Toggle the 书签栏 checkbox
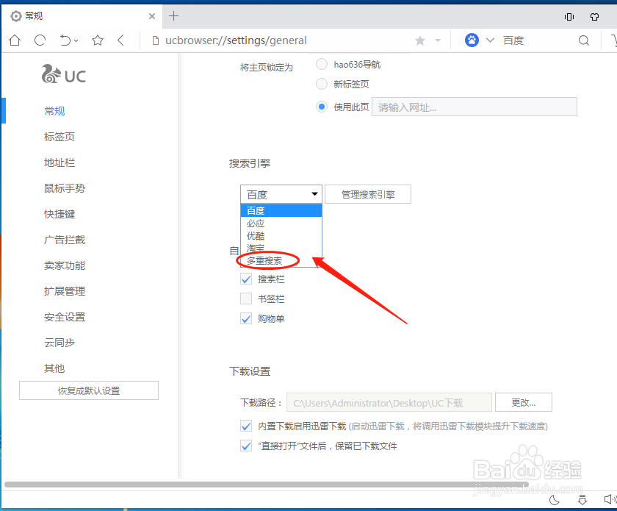 246,299
